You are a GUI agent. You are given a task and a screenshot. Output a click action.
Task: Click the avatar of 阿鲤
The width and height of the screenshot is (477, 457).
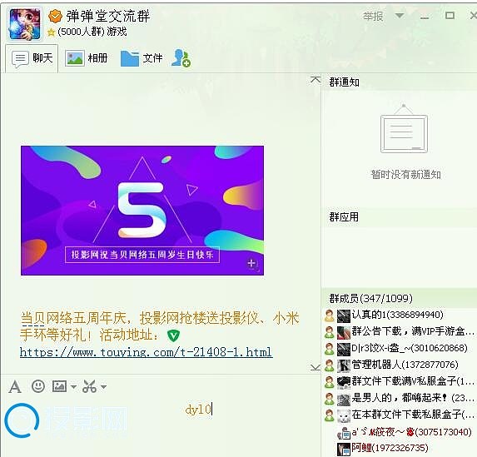344,449
